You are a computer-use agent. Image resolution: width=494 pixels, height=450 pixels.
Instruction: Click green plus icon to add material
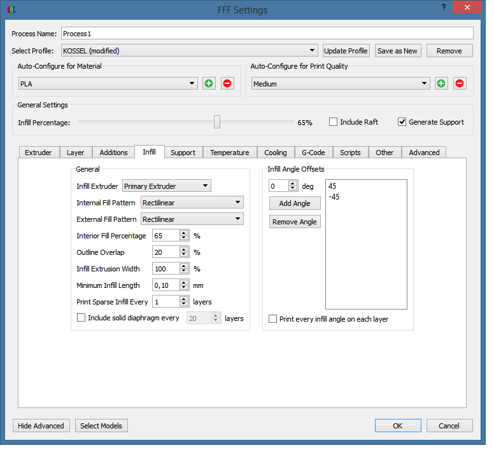209,84
